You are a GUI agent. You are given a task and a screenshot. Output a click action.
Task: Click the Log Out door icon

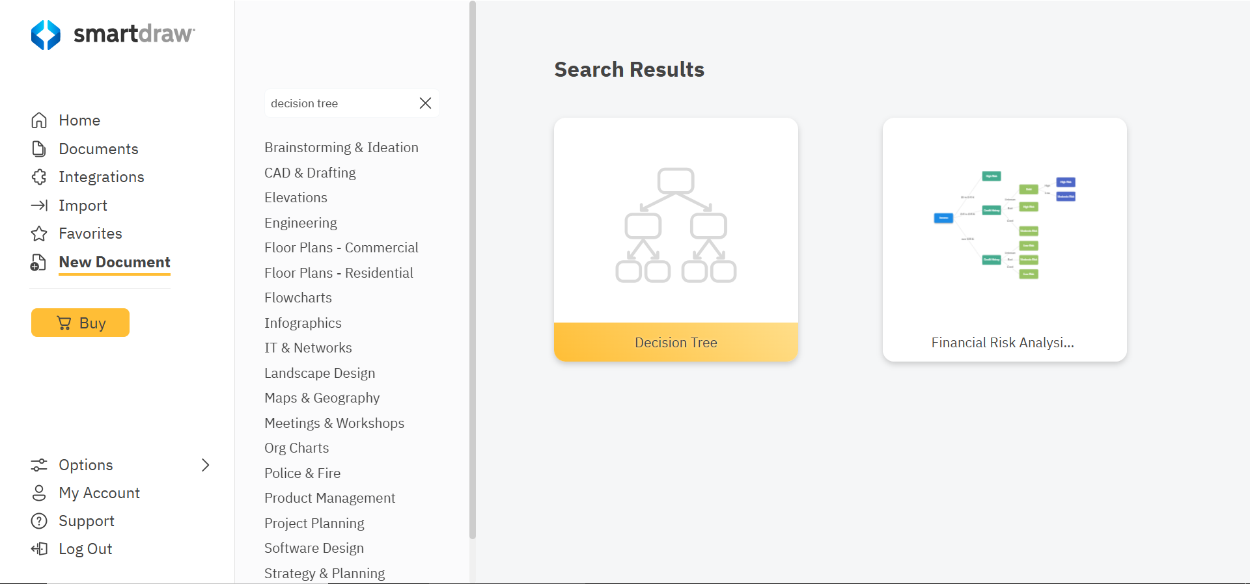[x=39, y=549]
